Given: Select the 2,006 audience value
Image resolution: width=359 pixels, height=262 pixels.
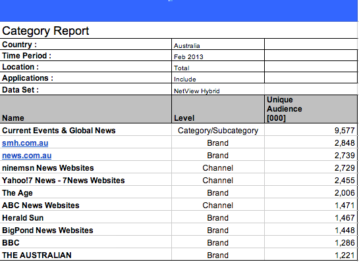Looking at the screenshot, I should point(345,193).
